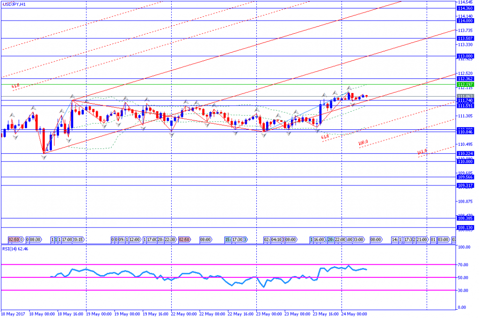This screenshot has width=479, height=319.
Task: Select the light-blue 15: event marker
Action: (228, 240)
